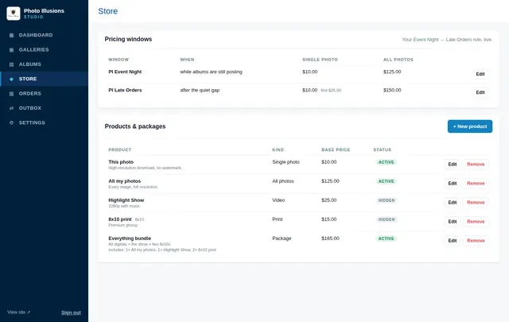Edit the Everything bundle package
The height and width of the screenshot is (322, 509).
coord(453,241)
